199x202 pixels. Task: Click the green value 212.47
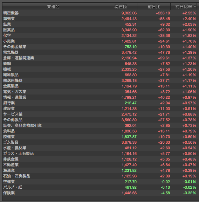point(131,103)
